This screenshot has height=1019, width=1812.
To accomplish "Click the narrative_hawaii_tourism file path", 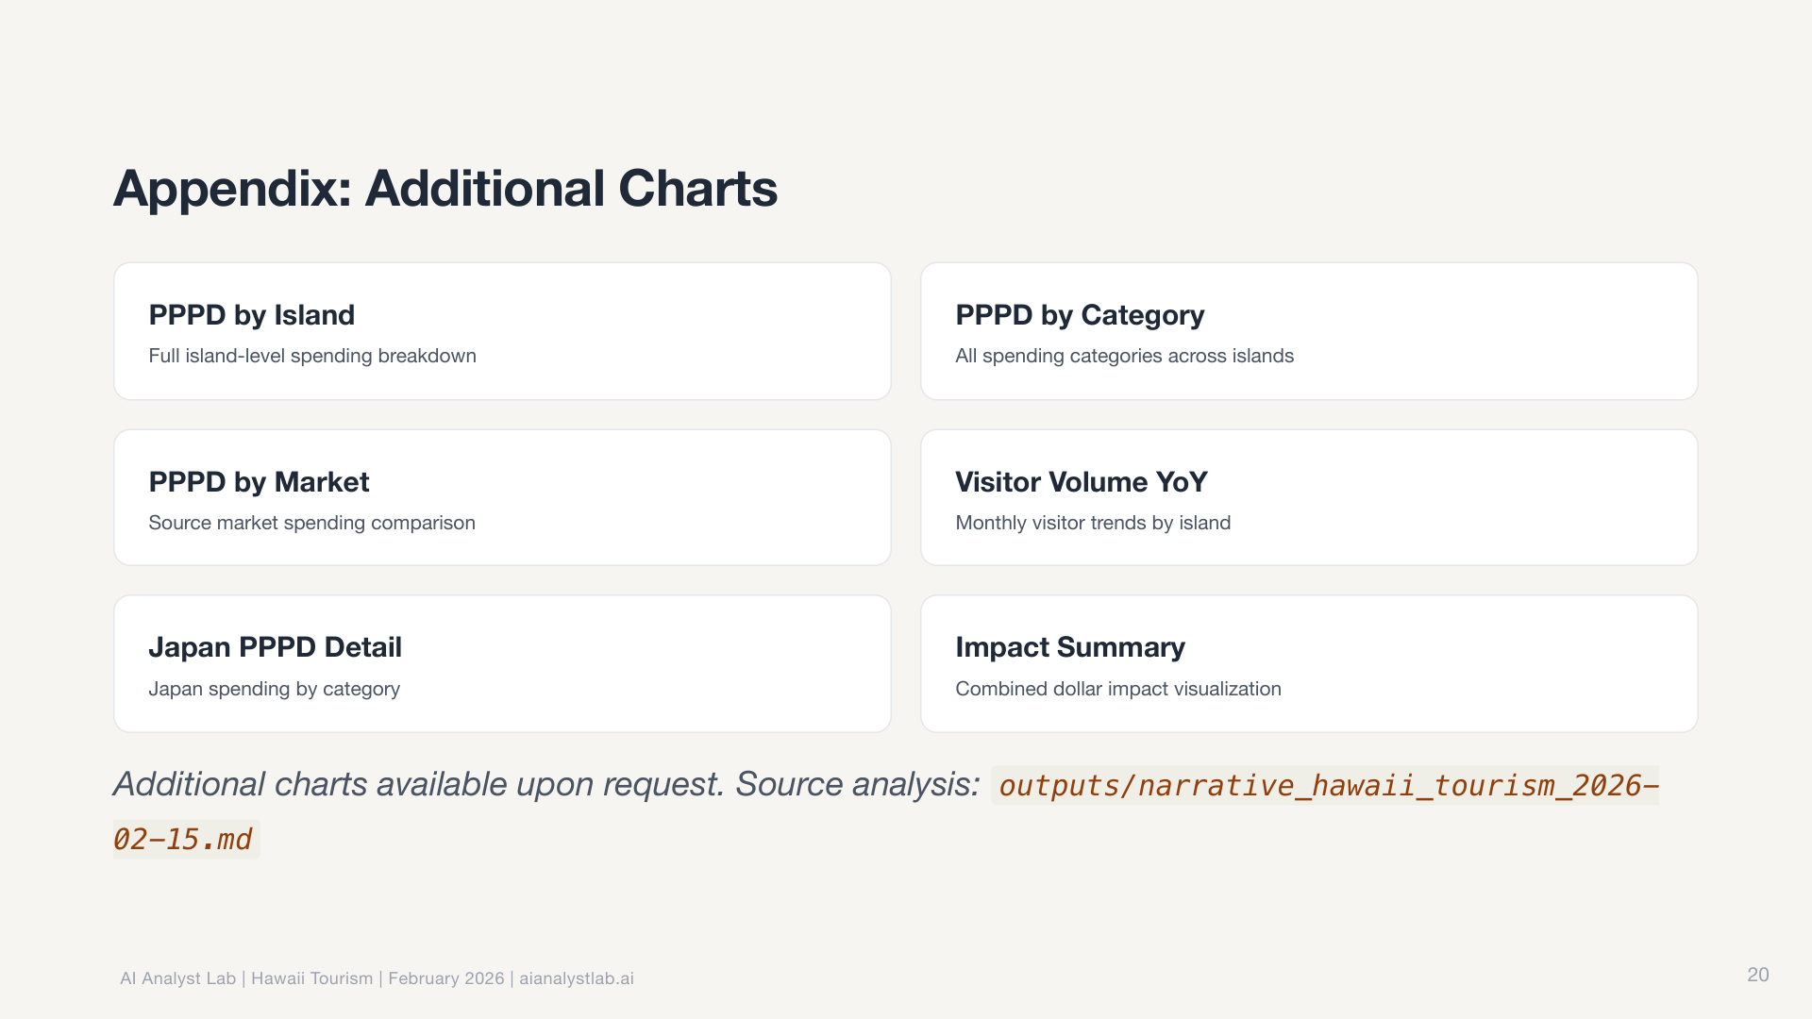I will [1323, 786].
